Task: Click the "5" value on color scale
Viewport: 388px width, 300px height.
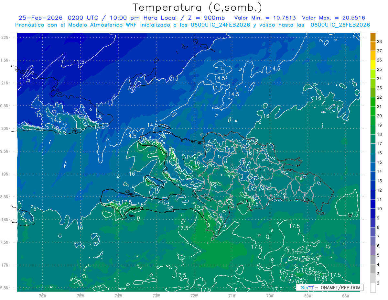Action: point(378,255)
